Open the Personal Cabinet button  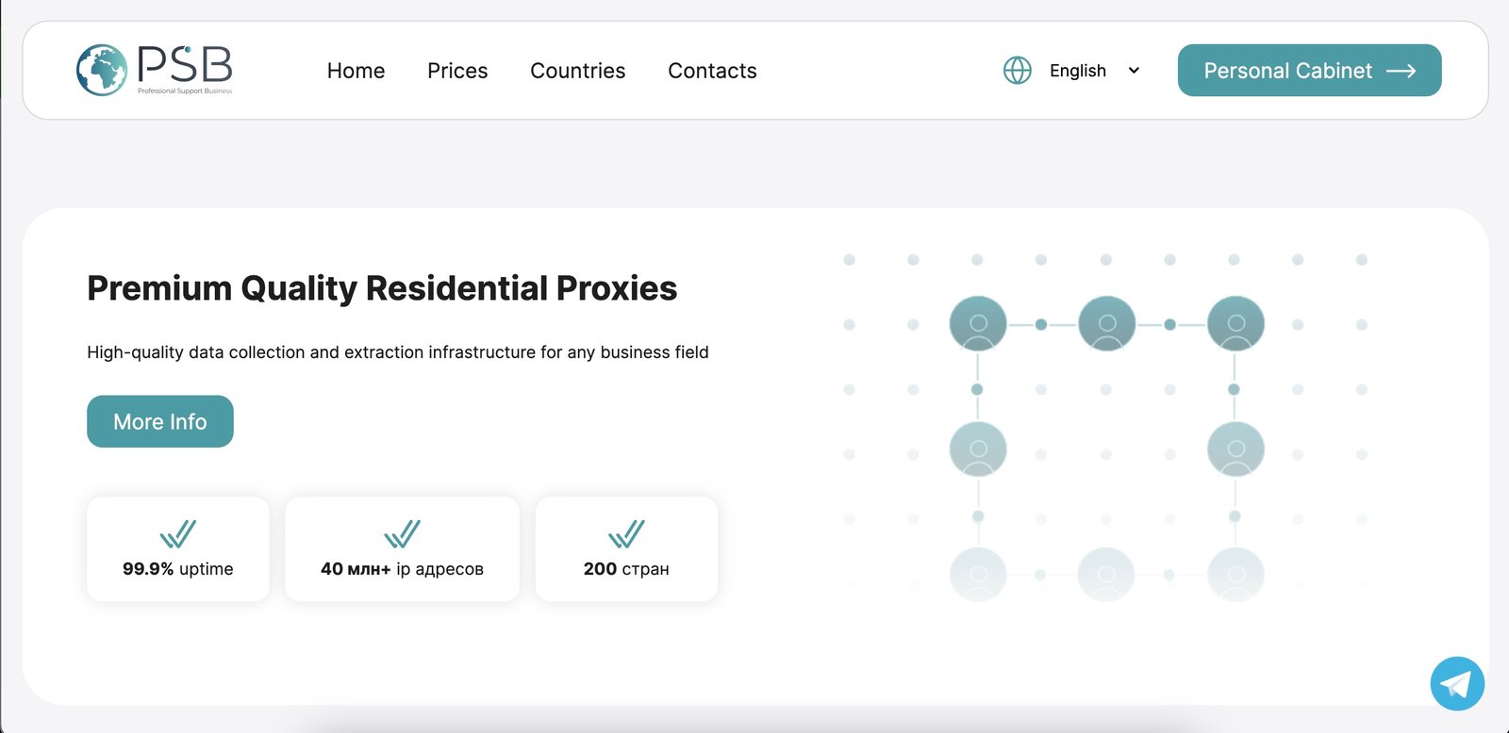pyautogui.click(x=1288, y=71)
